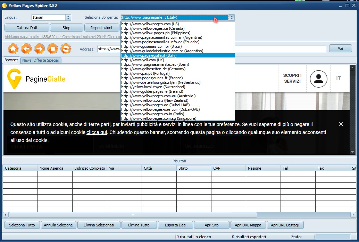Select gelbeseiten.de (Germany) source

(178, 69)
